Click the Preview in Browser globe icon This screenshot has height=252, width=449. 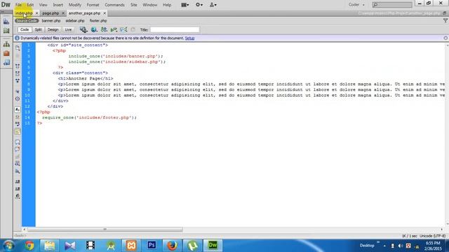[x=93, y=29]
